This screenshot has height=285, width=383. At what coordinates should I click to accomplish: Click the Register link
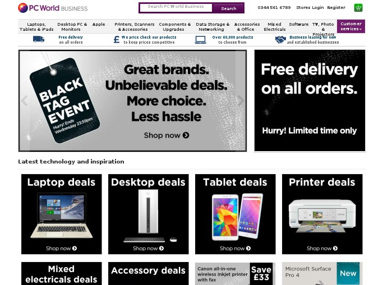(x=336, y=7)
